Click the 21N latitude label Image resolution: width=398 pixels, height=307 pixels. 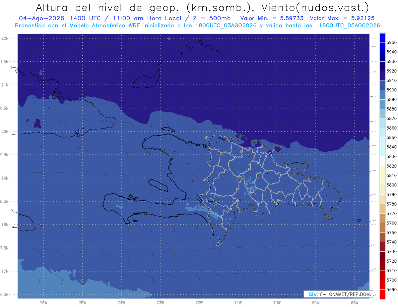coord(5,85)
